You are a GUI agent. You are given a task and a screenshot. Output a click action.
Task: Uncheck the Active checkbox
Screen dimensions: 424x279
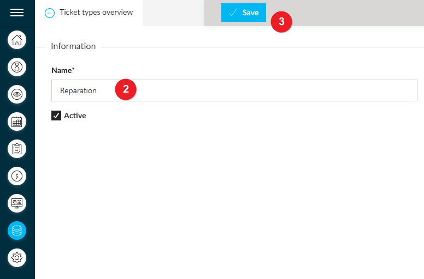pyautogui.click(x=56, y=116)
